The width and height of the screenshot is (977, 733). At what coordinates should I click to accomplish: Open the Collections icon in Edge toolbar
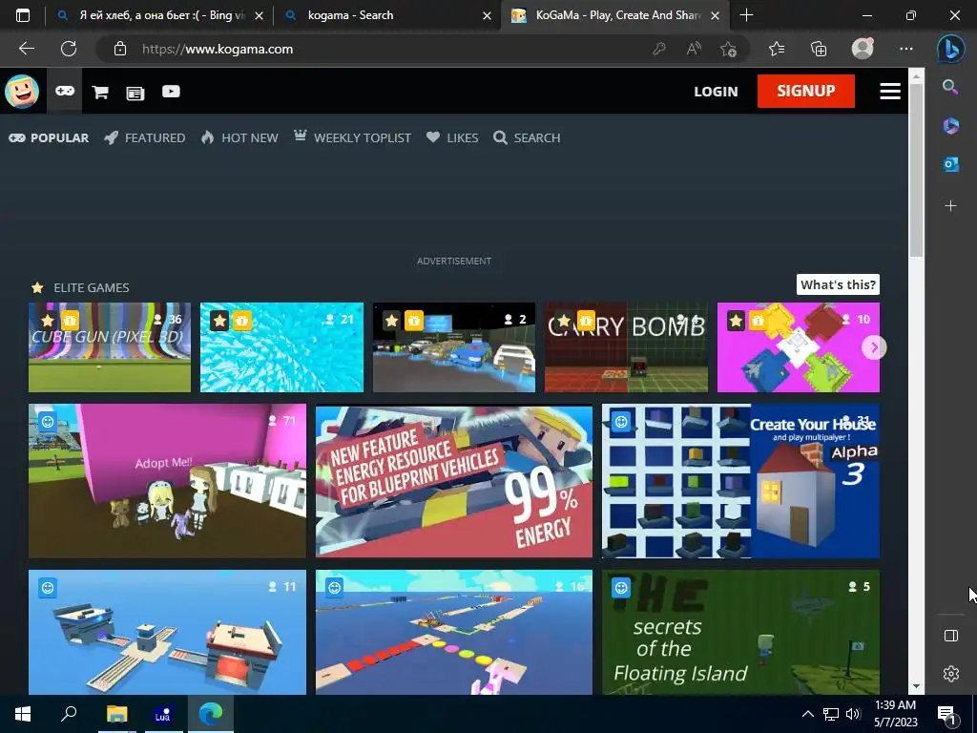[x=819, y=49]
